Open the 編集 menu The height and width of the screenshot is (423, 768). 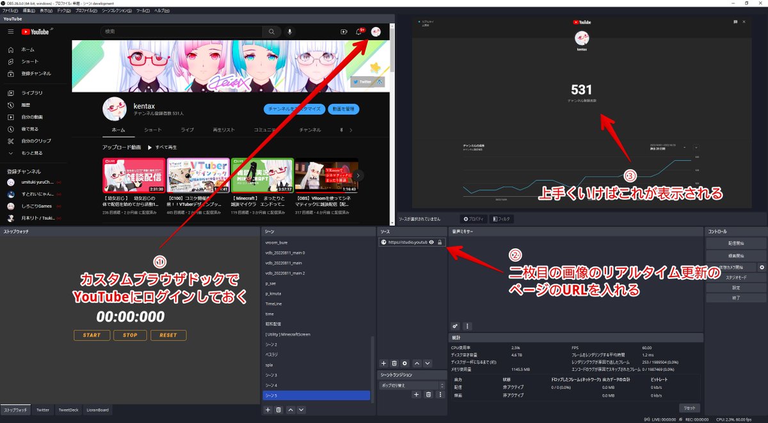pos(29,11)
